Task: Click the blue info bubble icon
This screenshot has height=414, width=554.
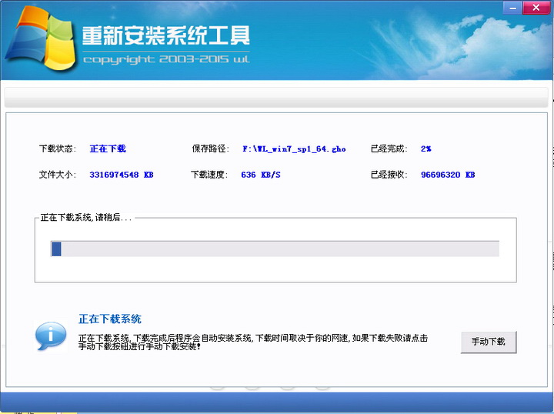Action: 50,336
